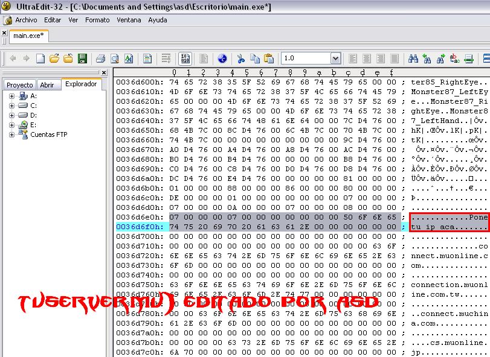Print the document via the printer icon
This screenshot has width=490, height=357.
[x=101, y=58]
